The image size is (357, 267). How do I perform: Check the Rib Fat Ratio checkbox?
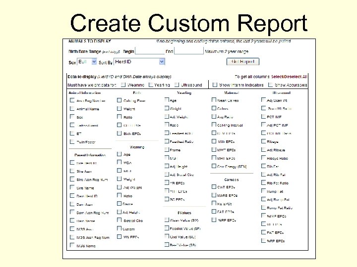pos(263,182)
